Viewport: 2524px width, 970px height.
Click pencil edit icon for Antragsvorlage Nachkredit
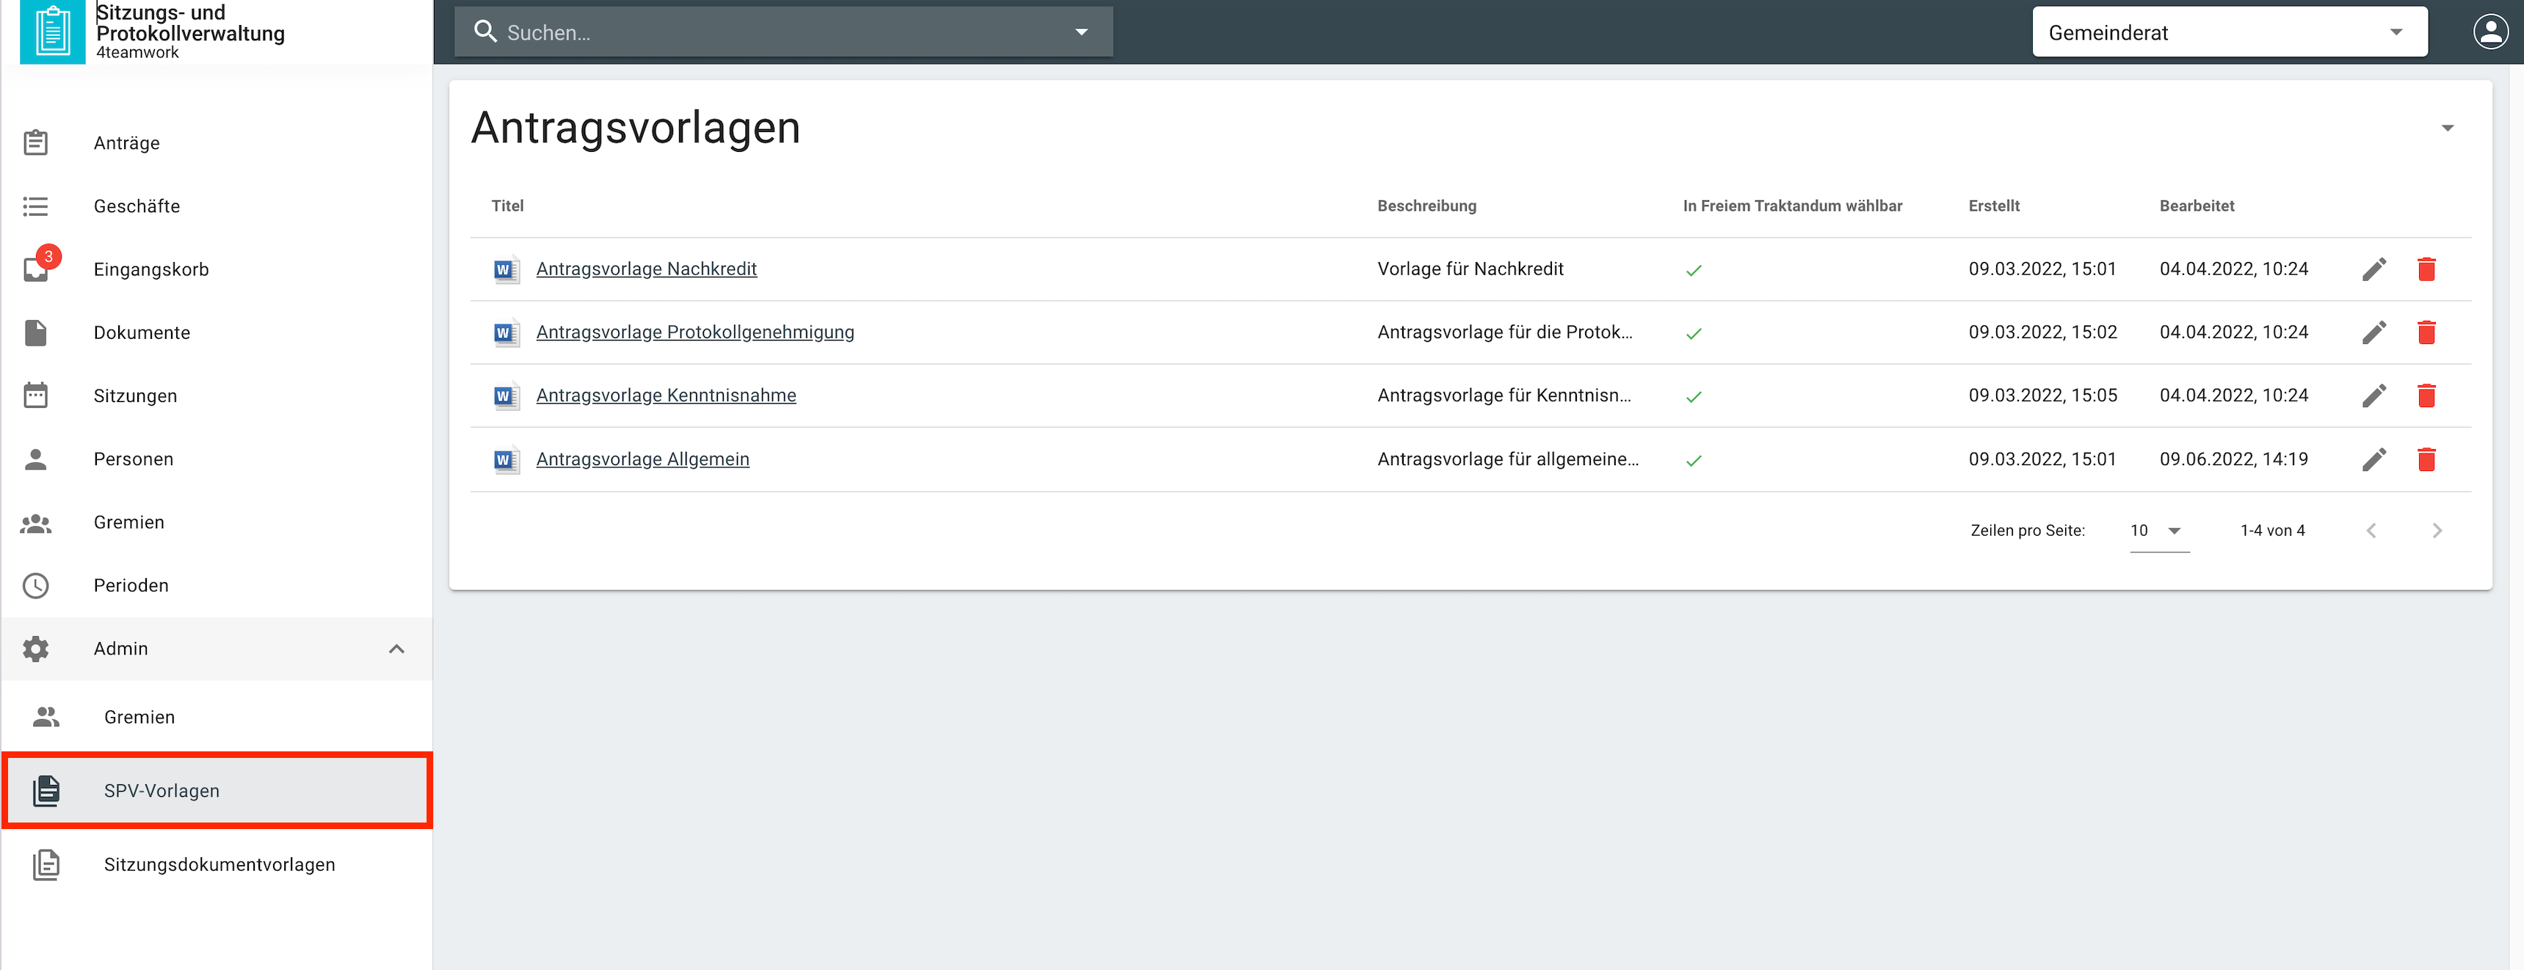click(x=2373, y=269)
